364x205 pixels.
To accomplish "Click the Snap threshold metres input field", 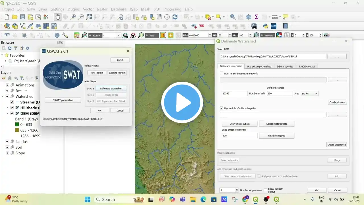I will [x=239, y=136].
